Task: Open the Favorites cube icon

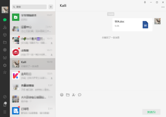Action: click(5, 35)
